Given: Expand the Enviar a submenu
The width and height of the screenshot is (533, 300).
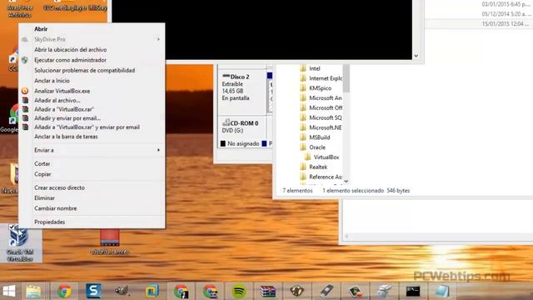Looking at the screenshot, I should [x=92, y=150].
